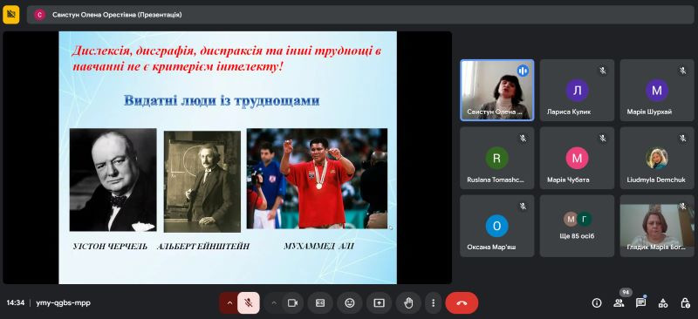698x319 pixels.
Task: Open meeting details info icon
Action: coord(597,303)
